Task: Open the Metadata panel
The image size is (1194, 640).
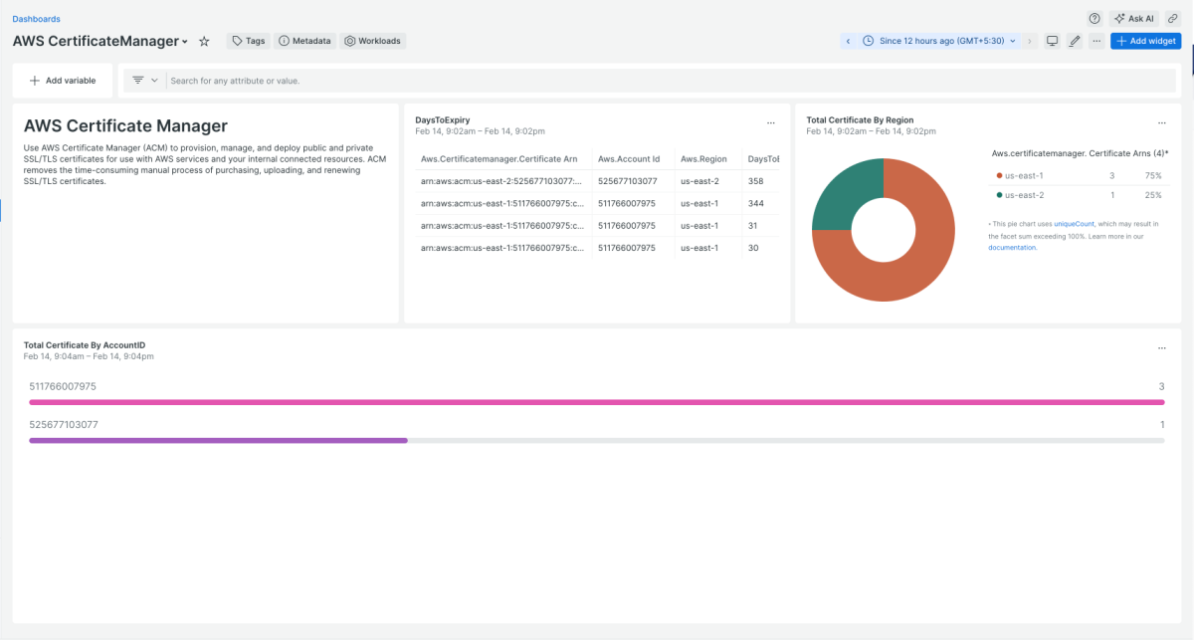Action: coord(304,41)
